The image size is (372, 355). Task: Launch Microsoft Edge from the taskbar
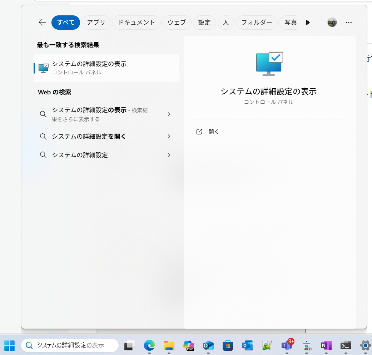149,345
